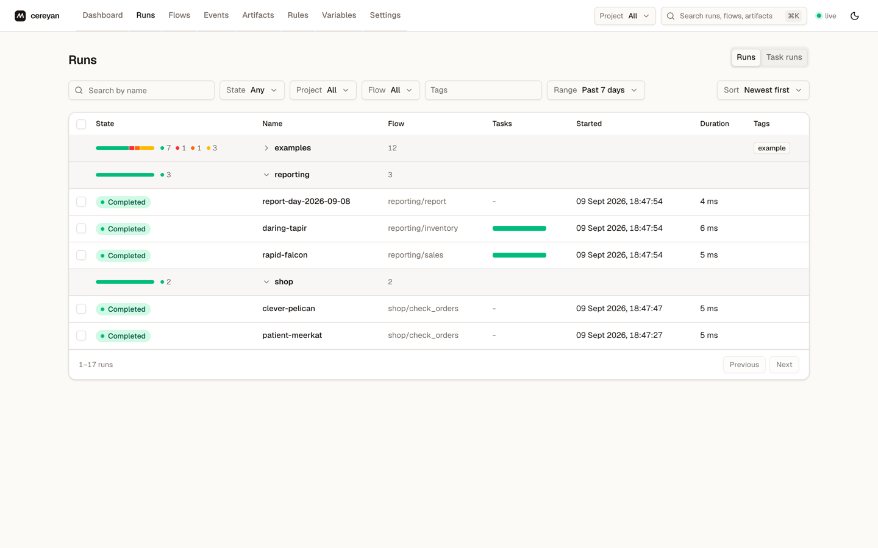Click the Completed badge for patient-meerkat

tap(123, 336)
